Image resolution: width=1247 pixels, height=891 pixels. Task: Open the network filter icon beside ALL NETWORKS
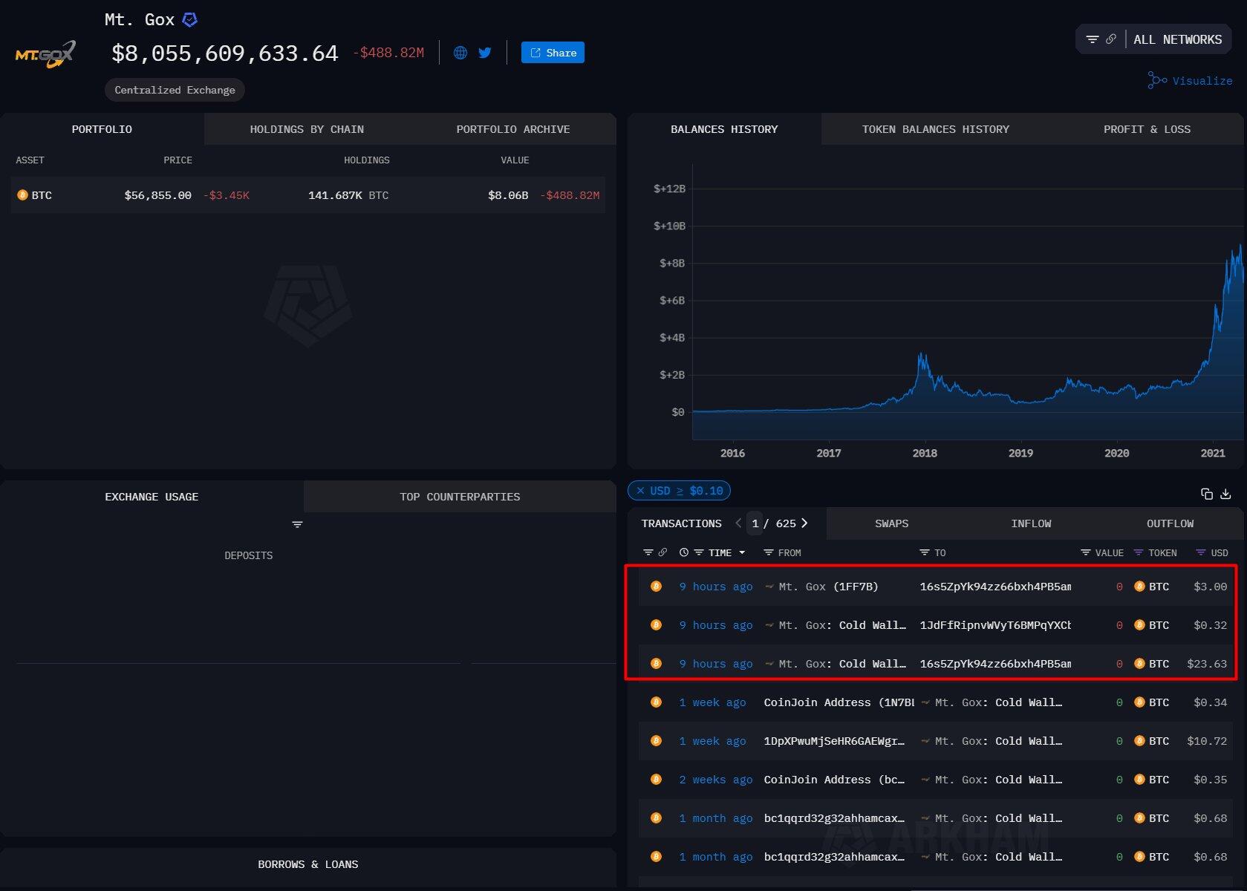[x=1093, y=39]
